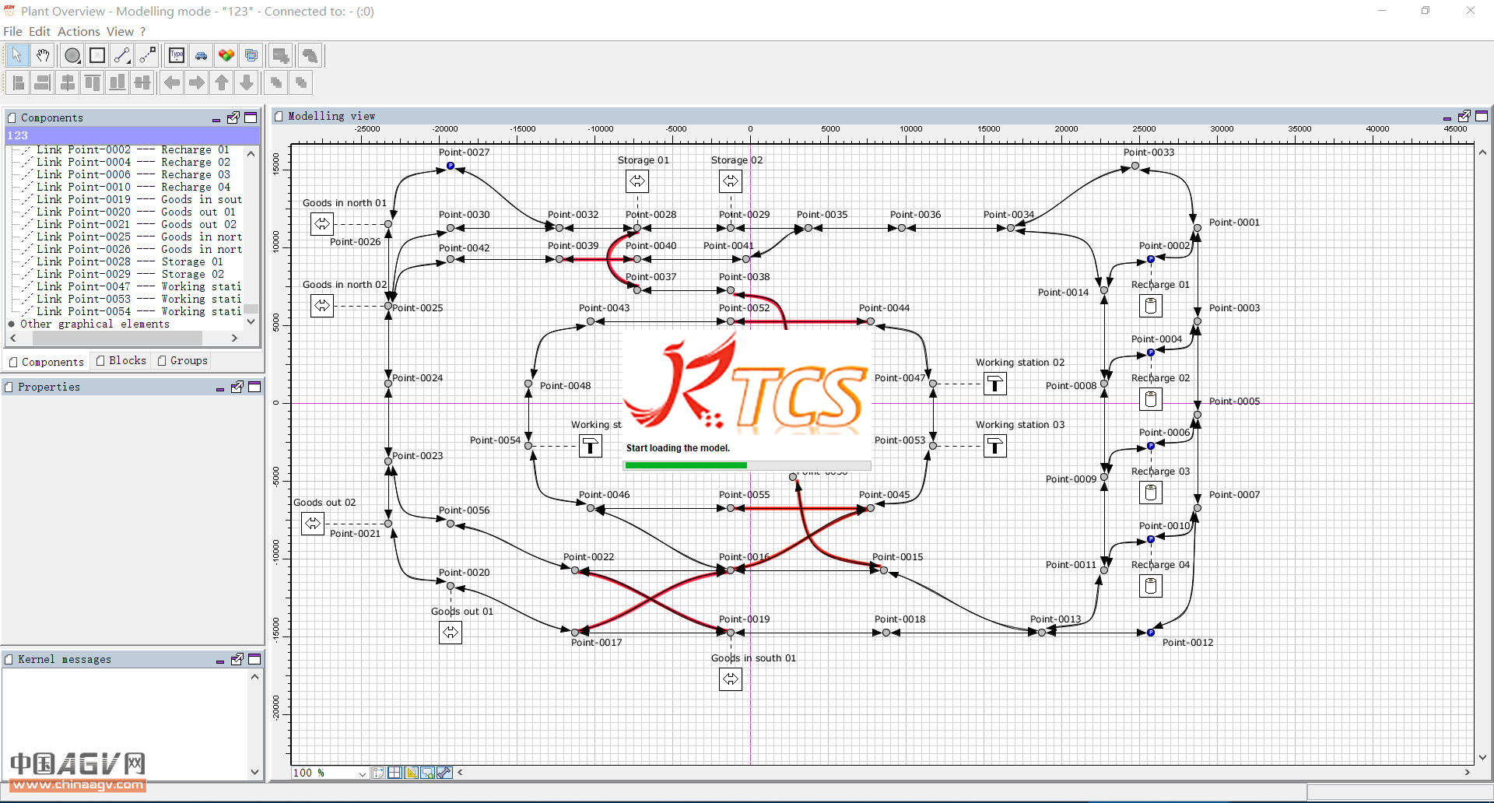
Task: Click the blue vehicle toolbar icon
Action: [202, 55]
